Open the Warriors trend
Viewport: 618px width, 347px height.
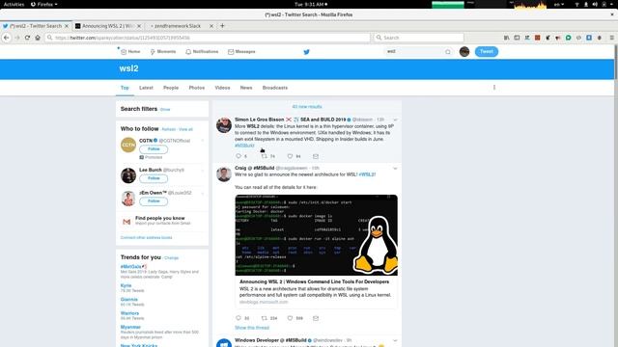(129, 313)
